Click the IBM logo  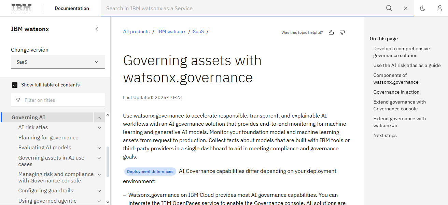tap(21, 8)
